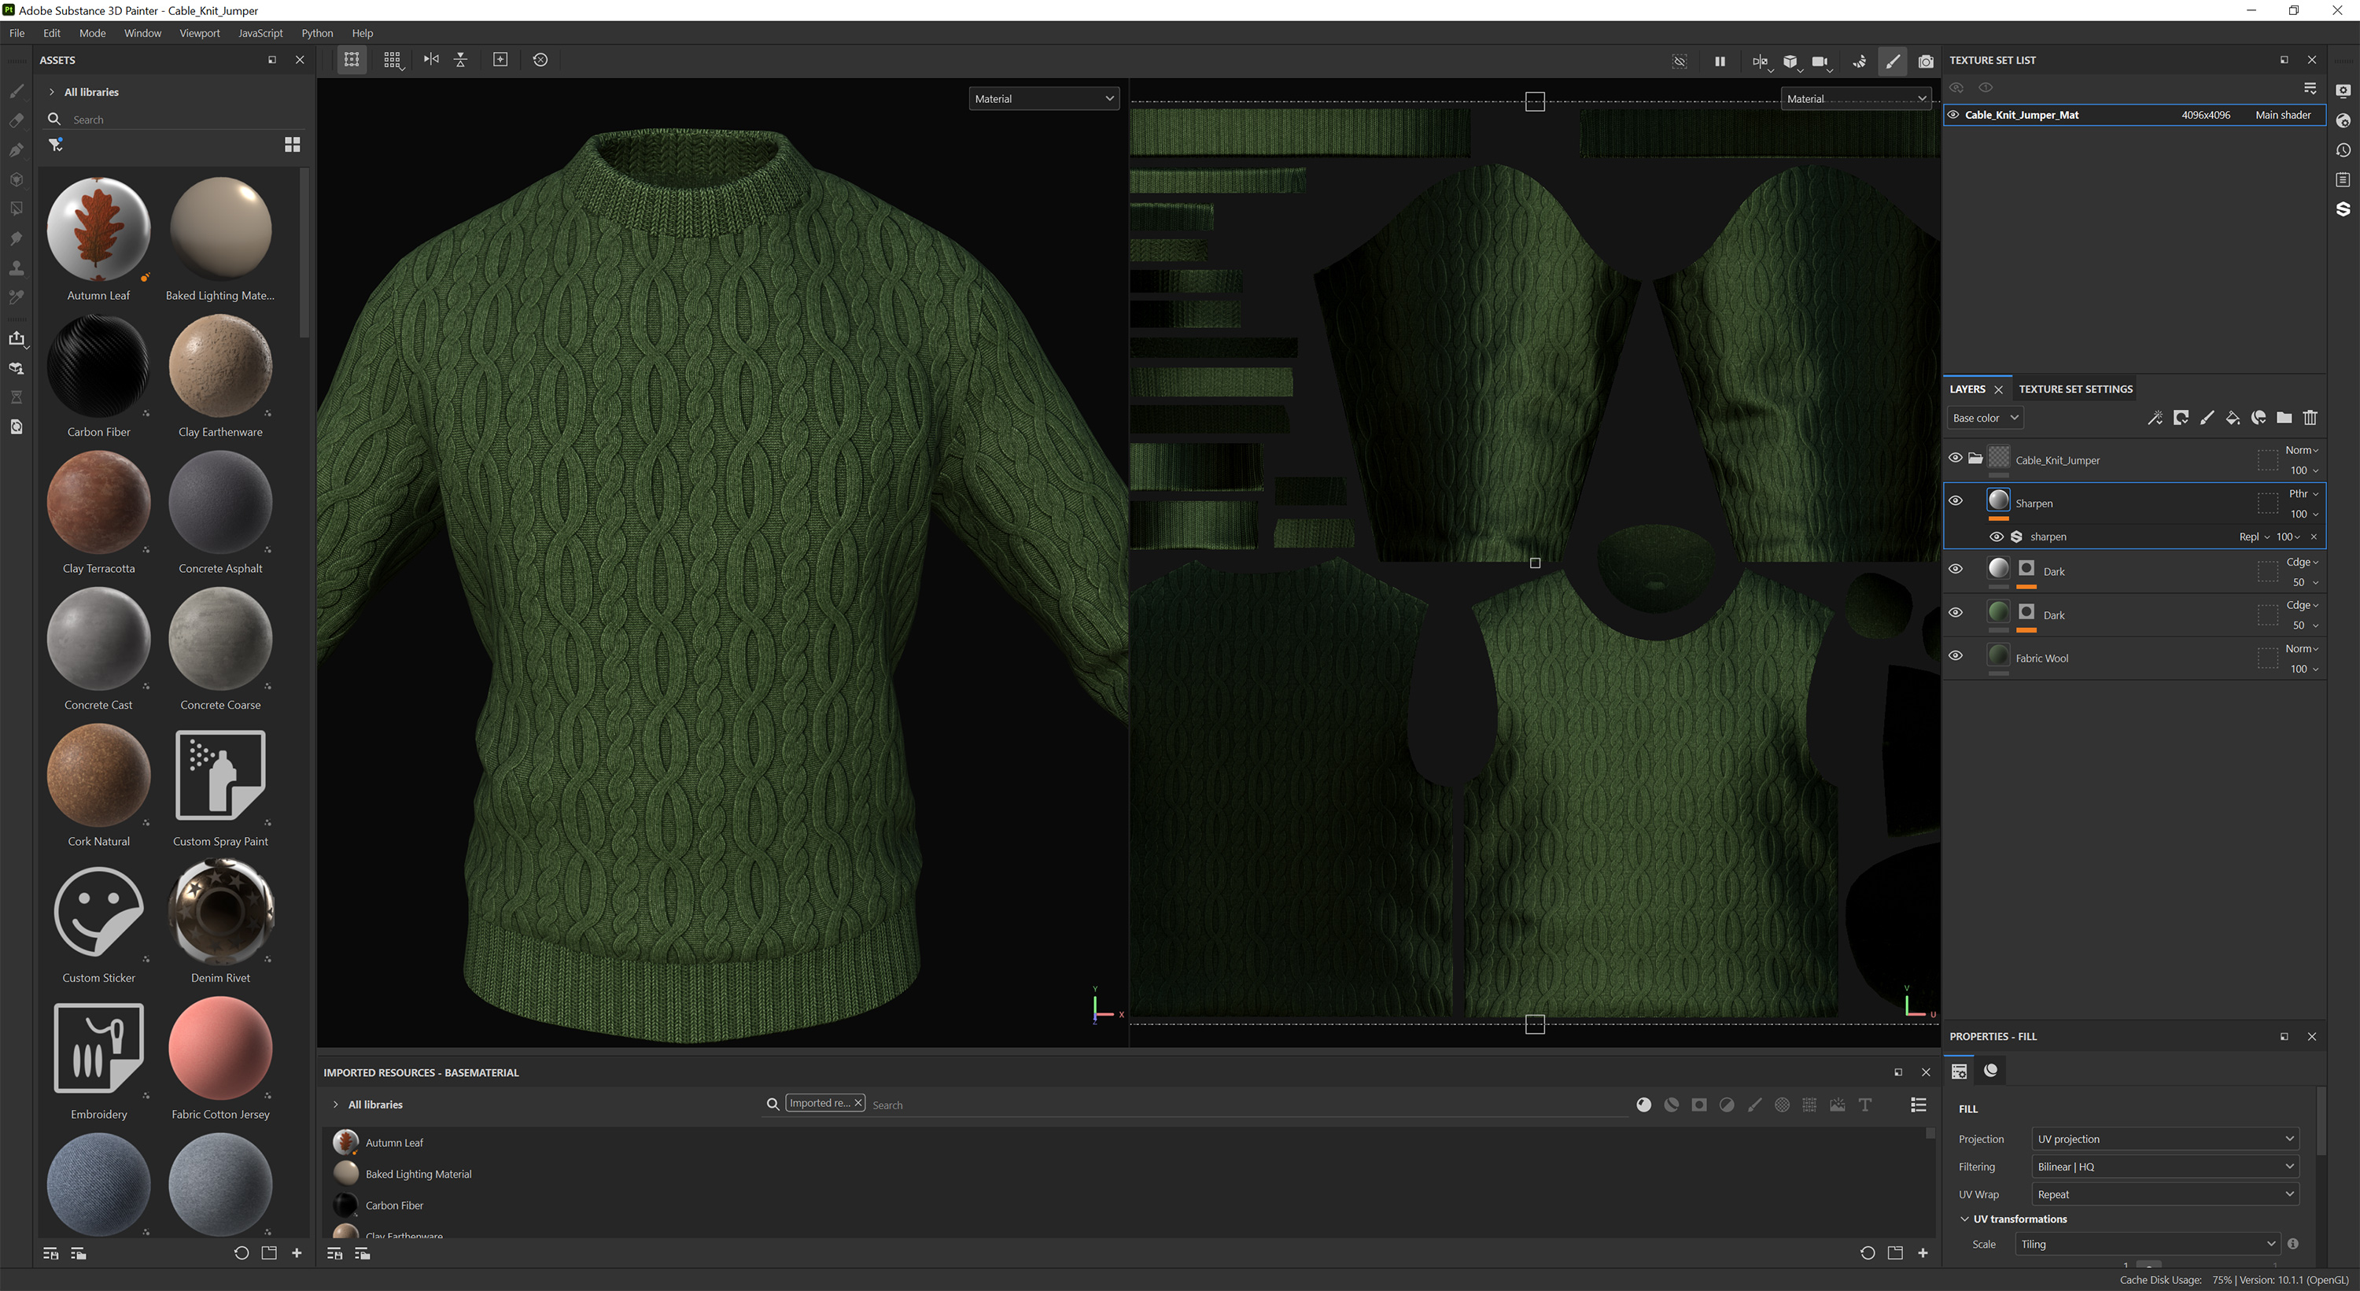Pause the viewport rendering
This screenshot has width=2360, height=1291.
[1720, 61]
